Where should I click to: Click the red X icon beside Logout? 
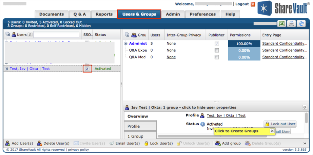[253, 4]
